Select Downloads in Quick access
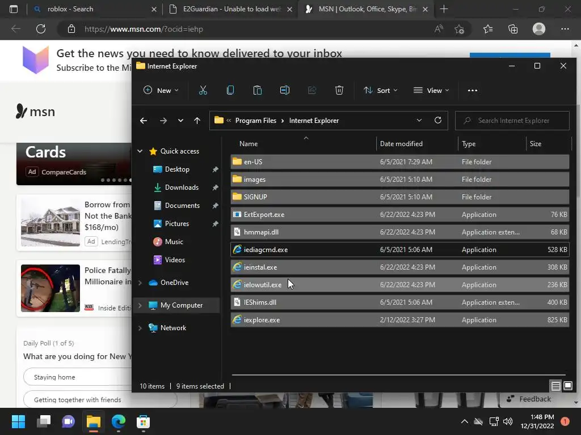This screenshot has width=581, height=435. pyautogui.click(x=182, y=187)
